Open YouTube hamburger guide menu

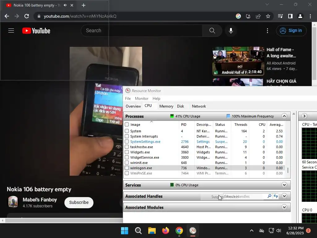point(11,31)
